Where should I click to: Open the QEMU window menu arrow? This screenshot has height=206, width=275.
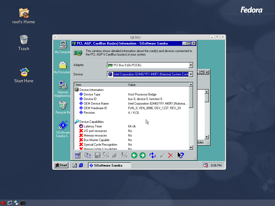(55, 37)
